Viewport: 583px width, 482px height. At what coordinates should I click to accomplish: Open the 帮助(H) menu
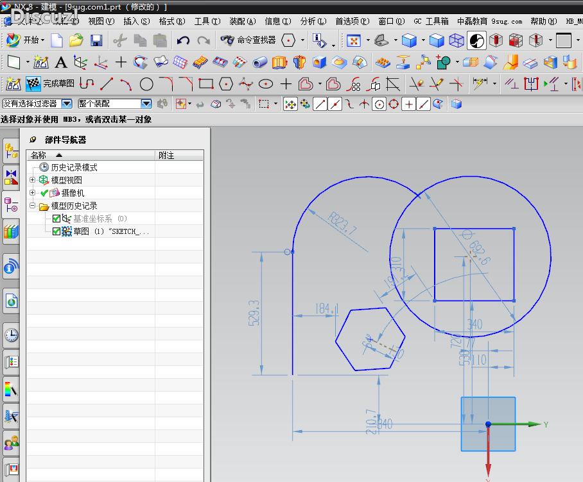point(544,21)
